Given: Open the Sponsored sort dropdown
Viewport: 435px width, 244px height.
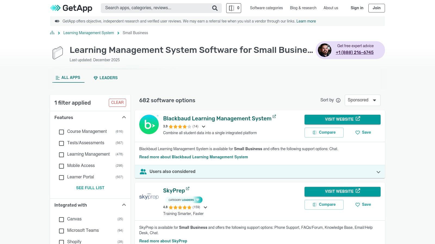Looking at the screenshot, I should click(x=362, y=100).
